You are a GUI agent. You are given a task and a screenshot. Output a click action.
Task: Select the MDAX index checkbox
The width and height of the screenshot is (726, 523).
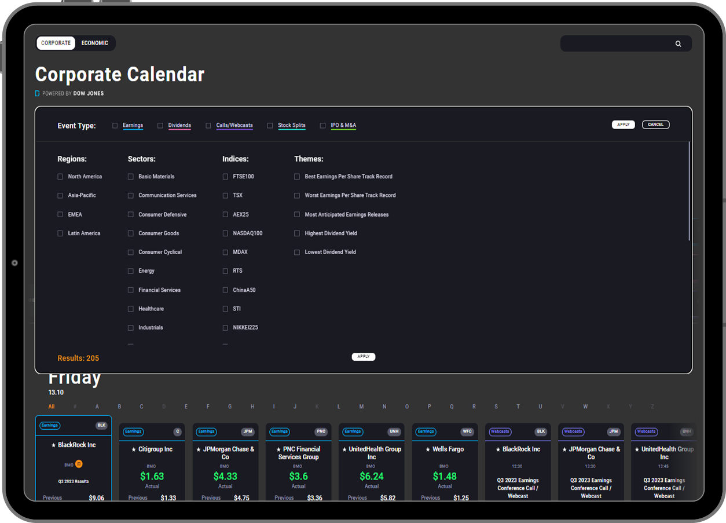pyautogui.click(x=225, y=252)
